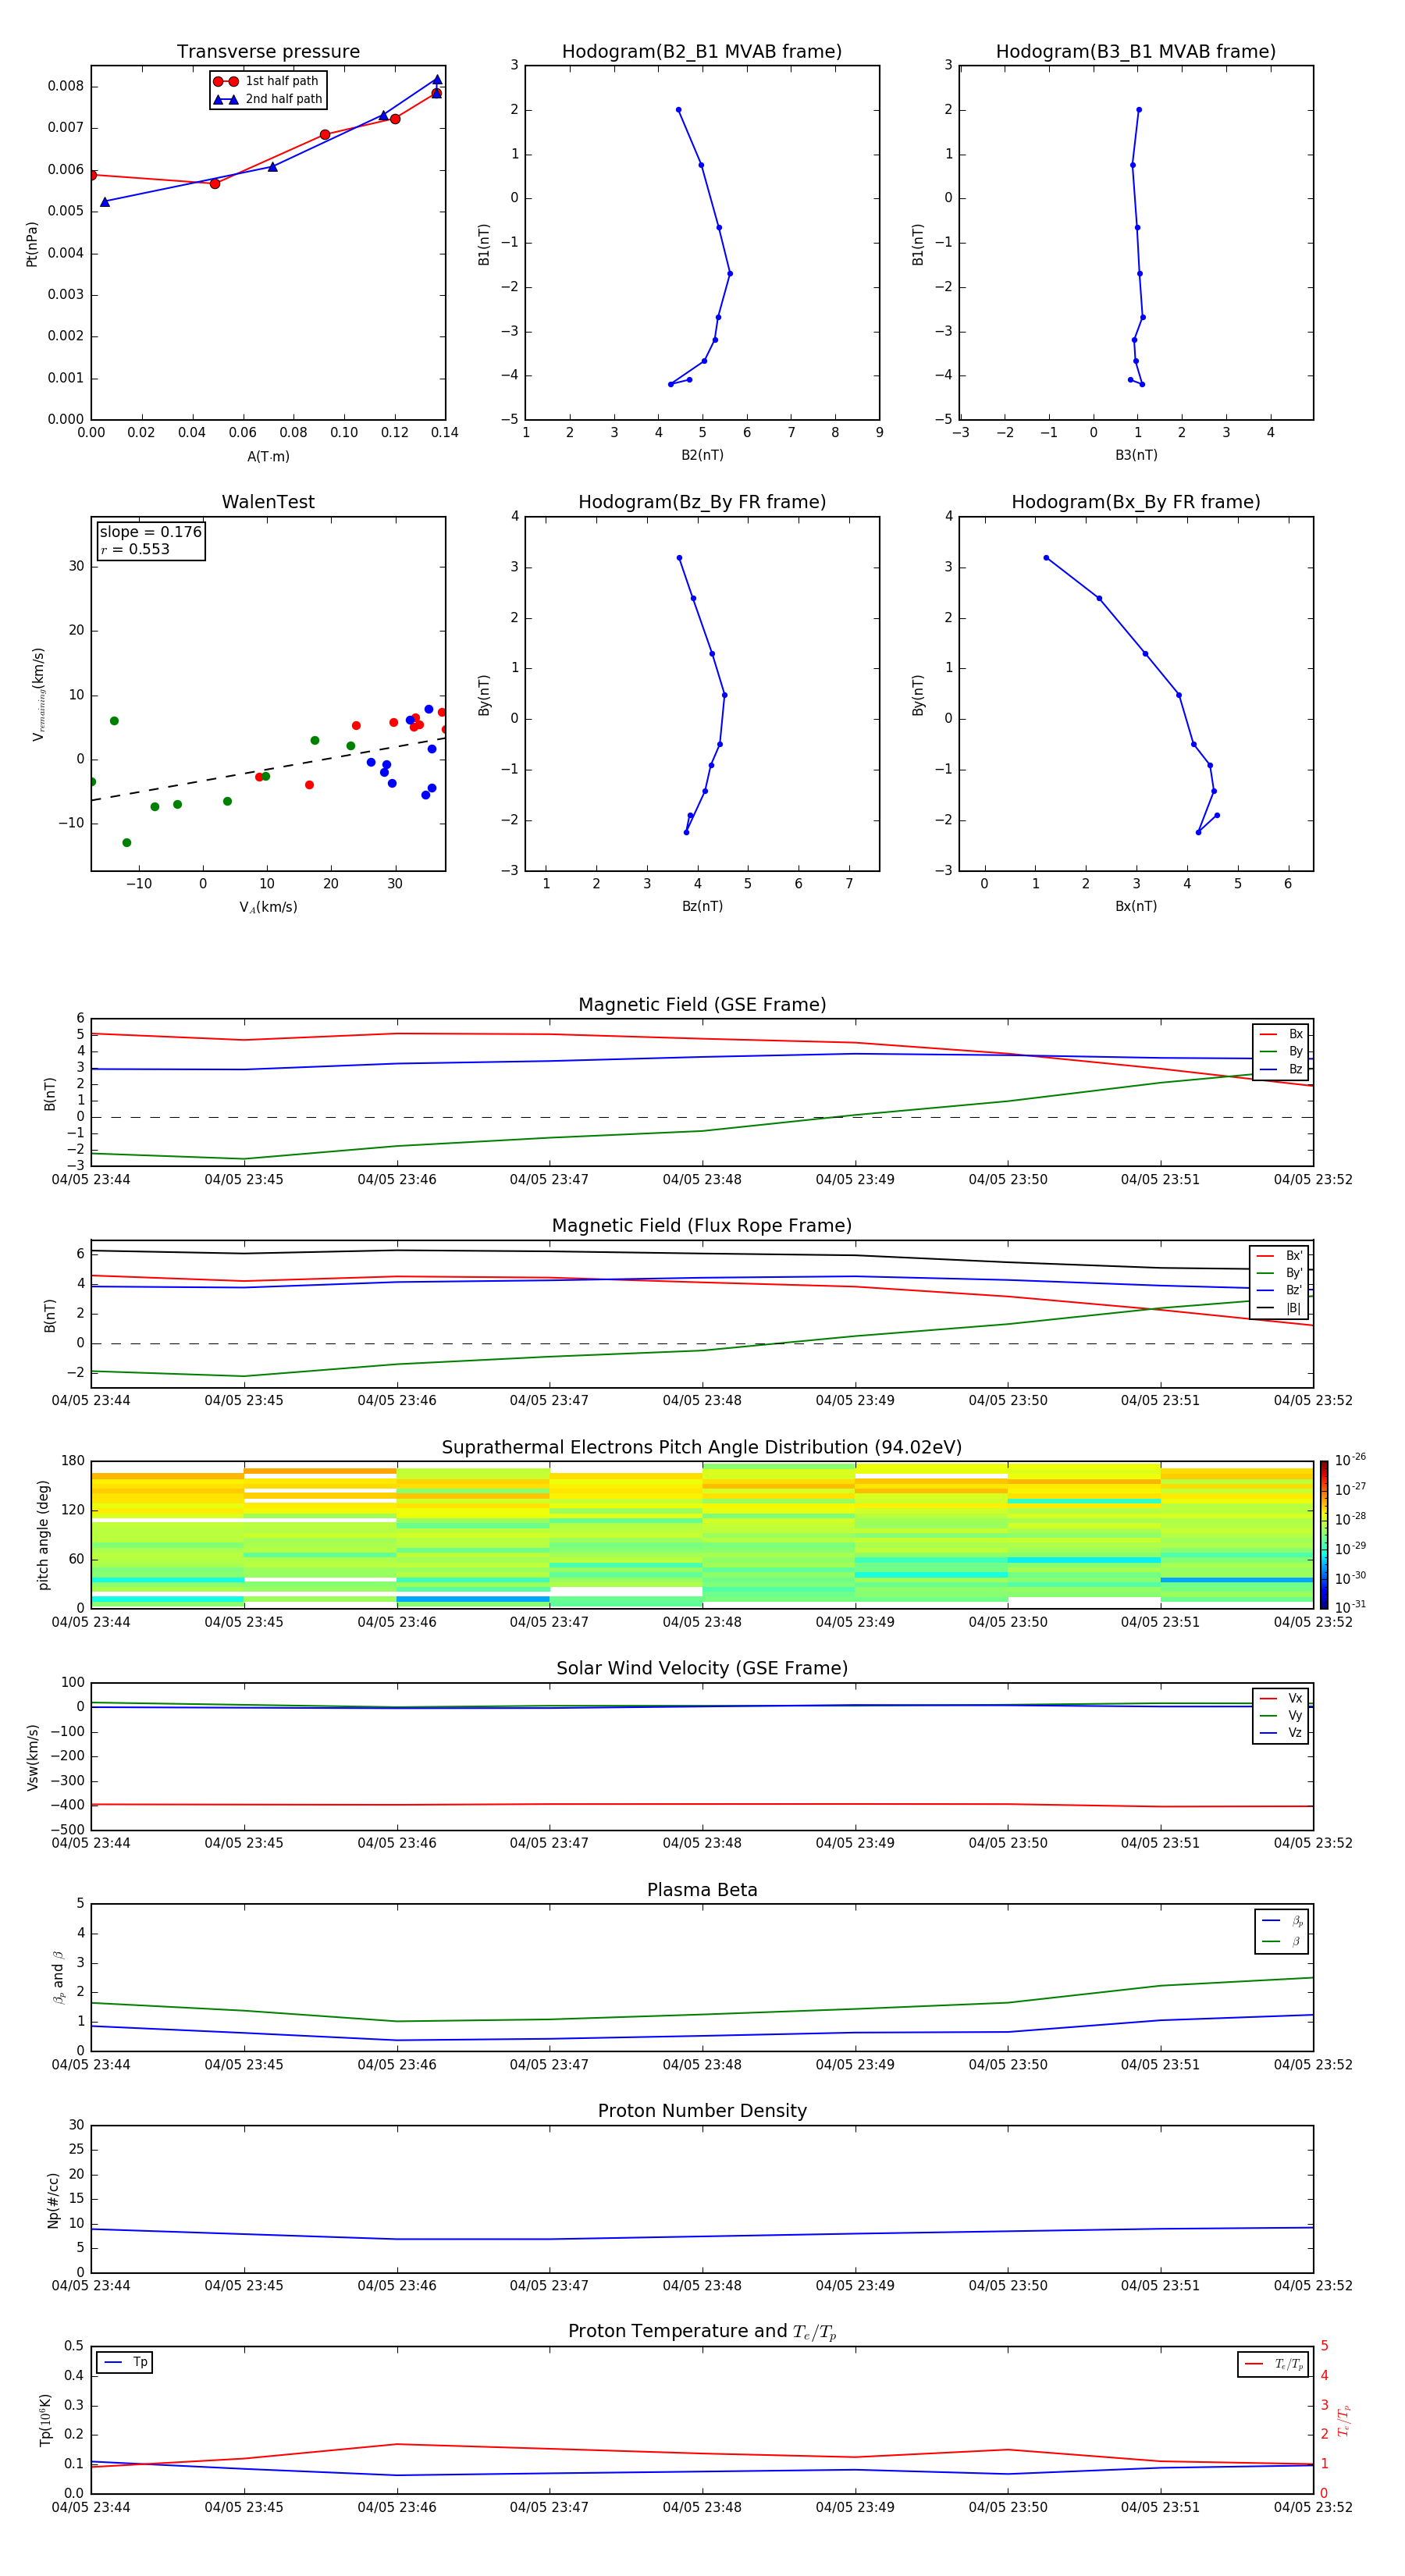The image size is (1405, 2576).
Task: Click the 'WalenTest' plot title
Action: pyautogui.click(x=268, y=502)
